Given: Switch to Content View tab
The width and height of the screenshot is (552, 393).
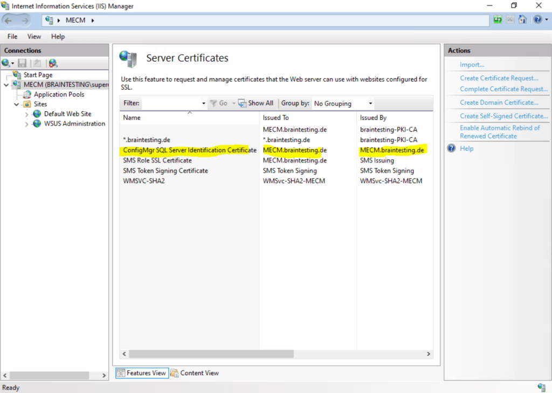Looking at the screenshot, I should 195,373.
